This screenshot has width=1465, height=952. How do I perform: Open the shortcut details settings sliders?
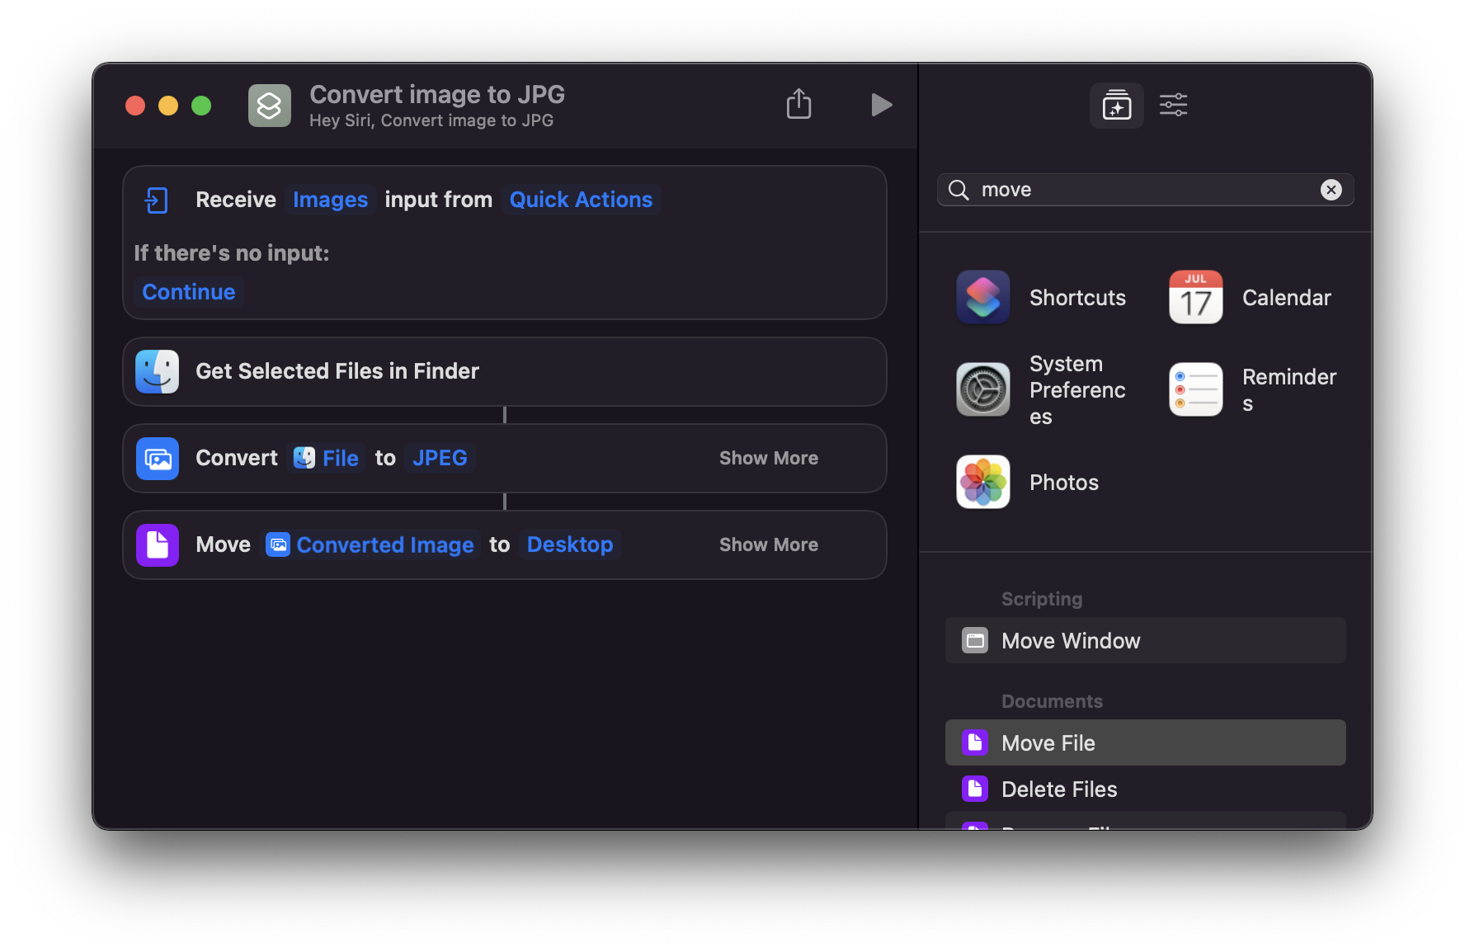click(1173, 105)
